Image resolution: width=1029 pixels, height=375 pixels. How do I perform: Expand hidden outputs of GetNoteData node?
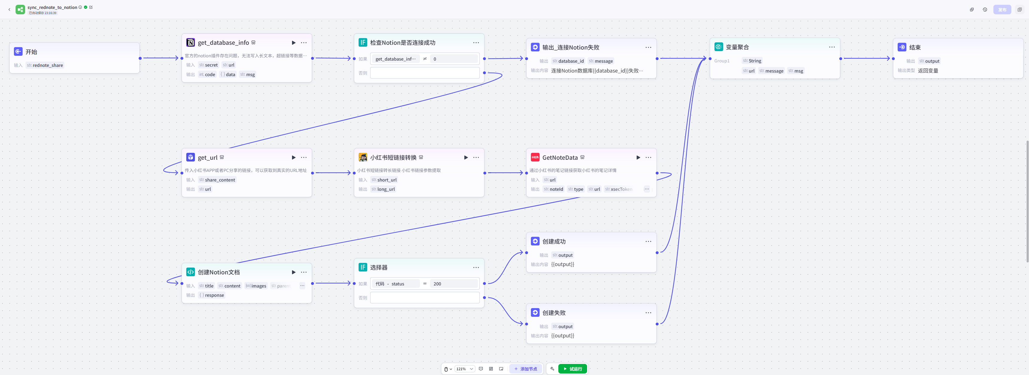(646, 189)
